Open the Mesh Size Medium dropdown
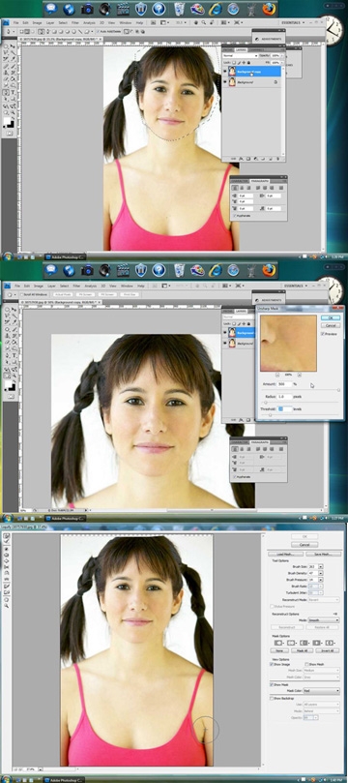This screenshot has width=348, height=783. tap(321, 671)
